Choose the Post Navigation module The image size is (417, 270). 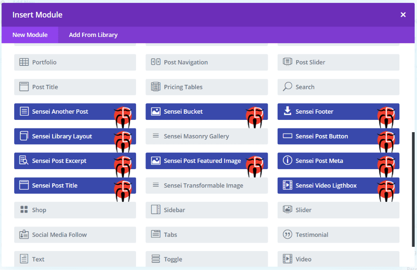point(207,62)
